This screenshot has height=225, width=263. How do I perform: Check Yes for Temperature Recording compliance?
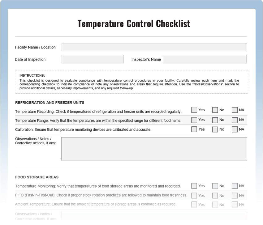pyautogui.click(x=194, y=110)
